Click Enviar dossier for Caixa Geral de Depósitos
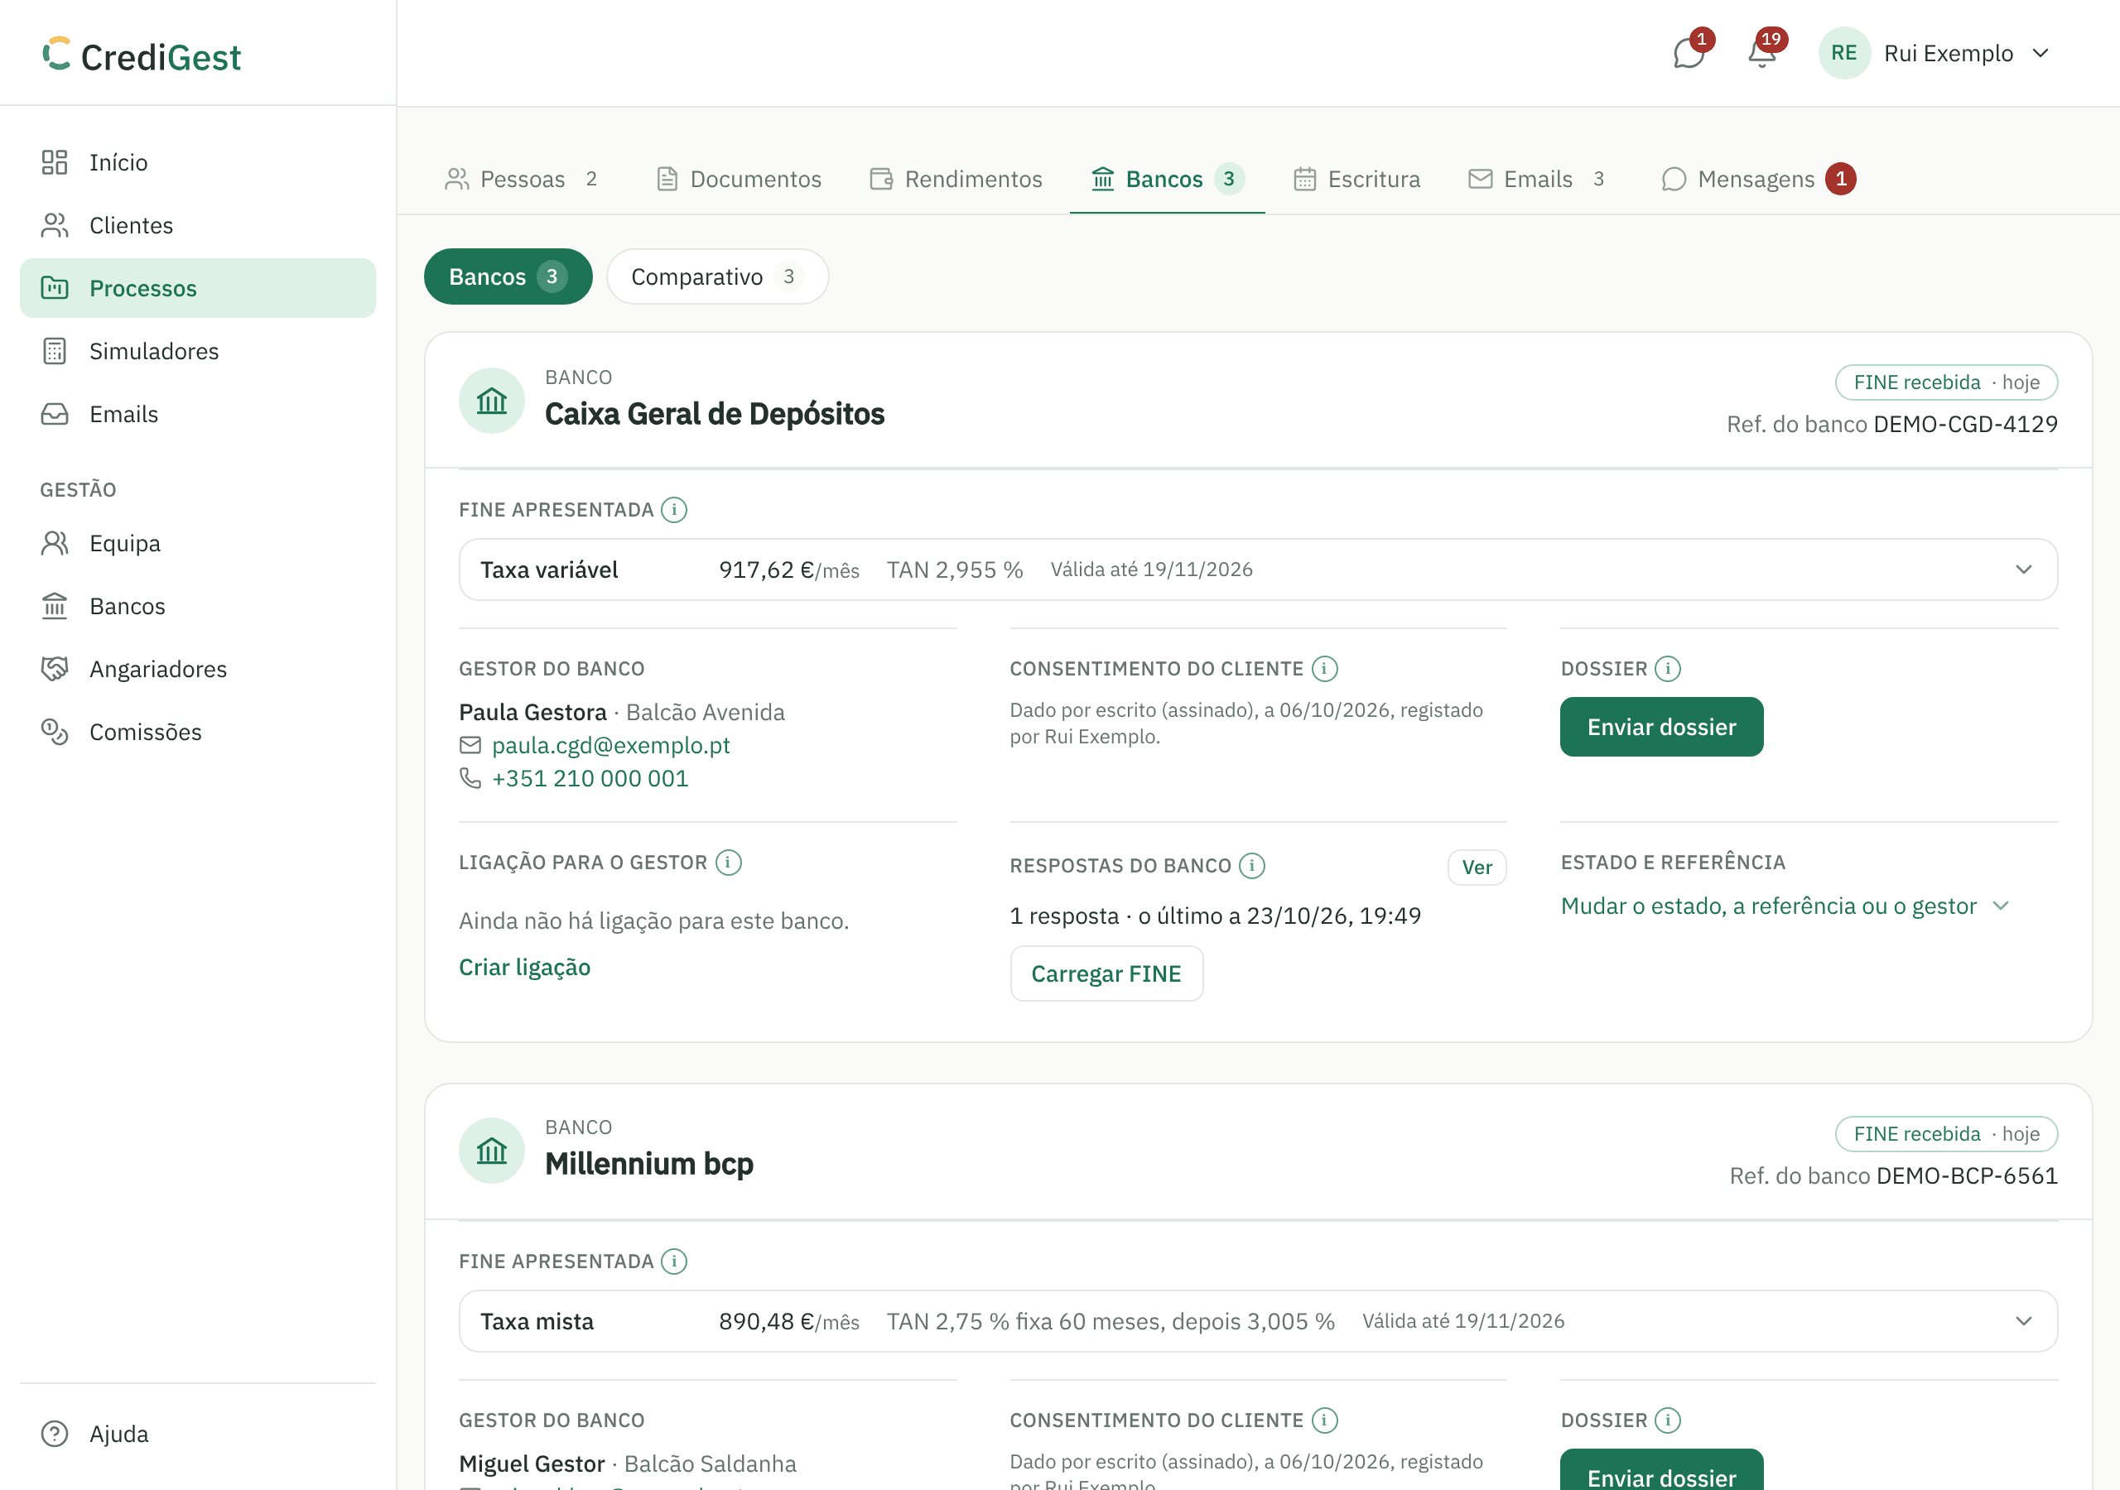 pos(1661,728)
